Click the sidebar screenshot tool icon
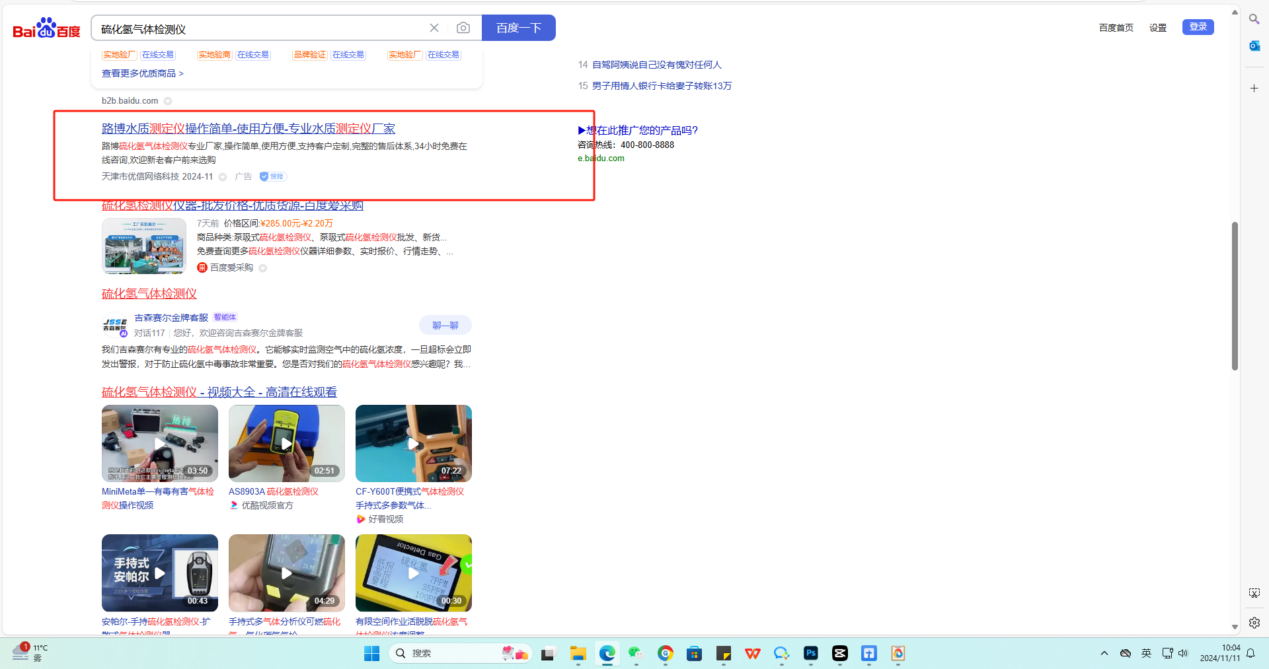This screenshot has height=669, width=1269. [x=1254, y=593]
